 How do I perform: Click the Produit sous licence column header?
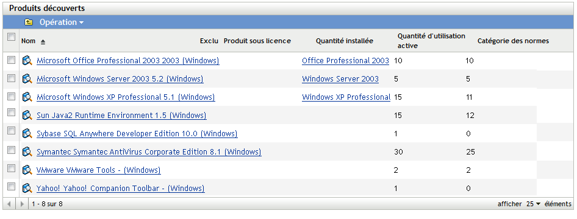(x=257, y=41)
